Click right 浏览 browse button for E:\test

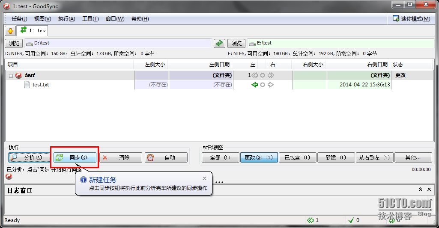coord(236,43)
